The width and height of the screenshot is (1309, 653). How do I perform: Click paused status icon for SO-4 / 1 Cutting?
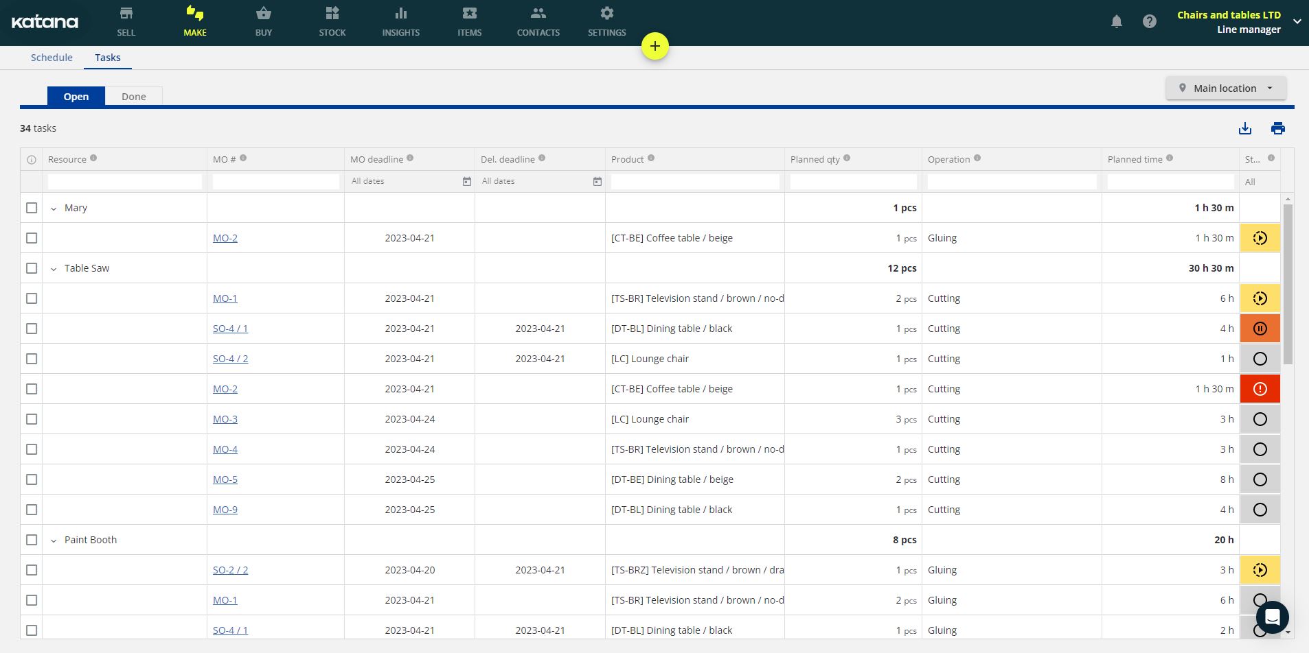1260,329
